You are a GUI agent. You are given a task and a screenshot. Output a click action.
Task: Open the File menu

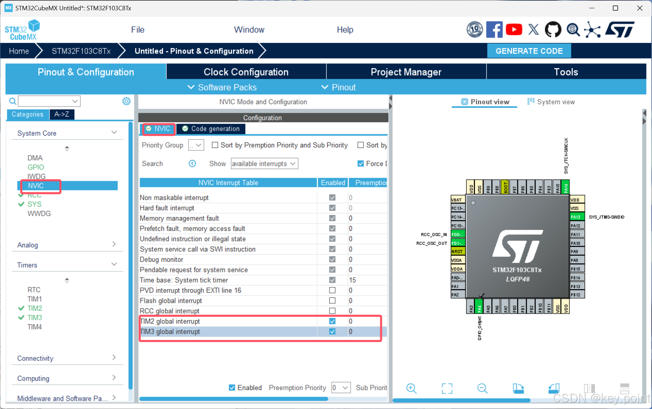(138, 30)
